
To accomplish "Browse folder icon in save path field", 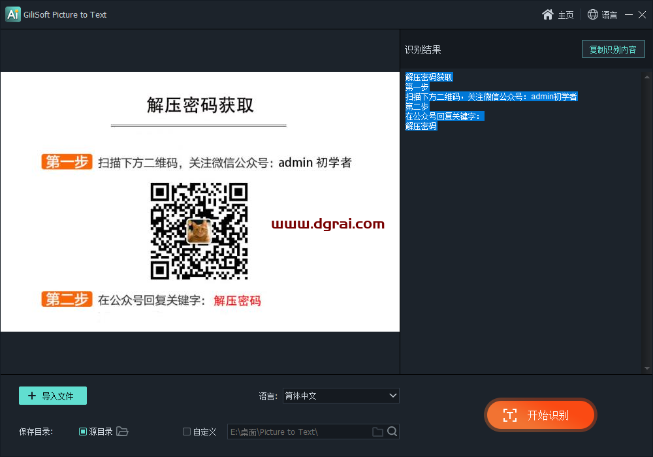I will click(377, 432).
